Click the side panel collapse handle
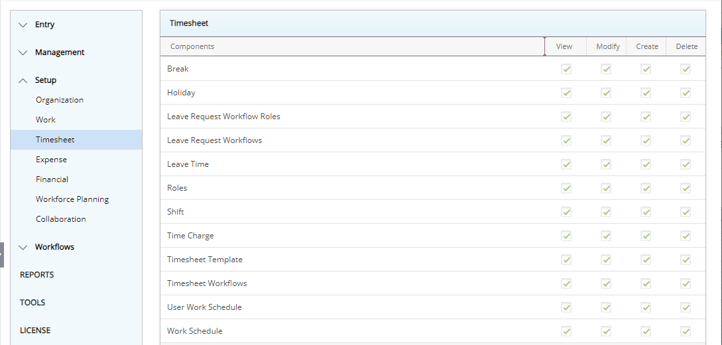The width and height of the screenshot is (722, 345). [x=2, y=255]
